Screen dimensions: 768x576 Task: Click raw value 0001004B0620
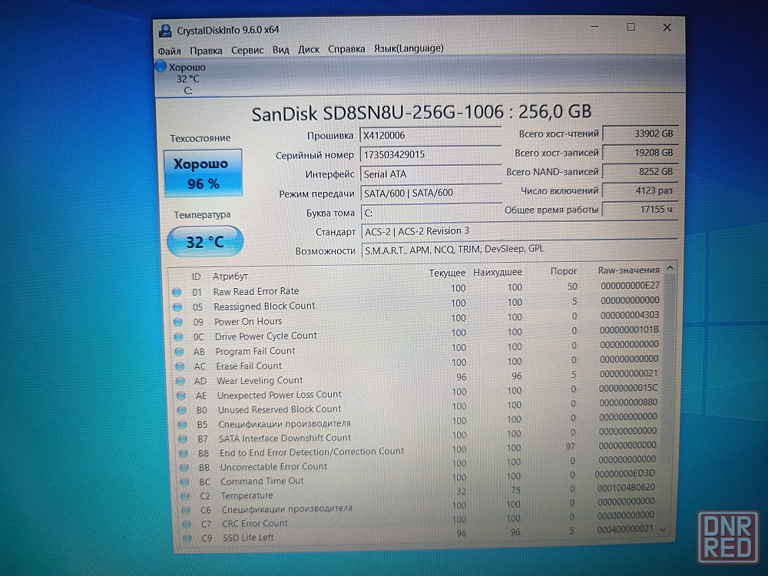pos(625,488)
